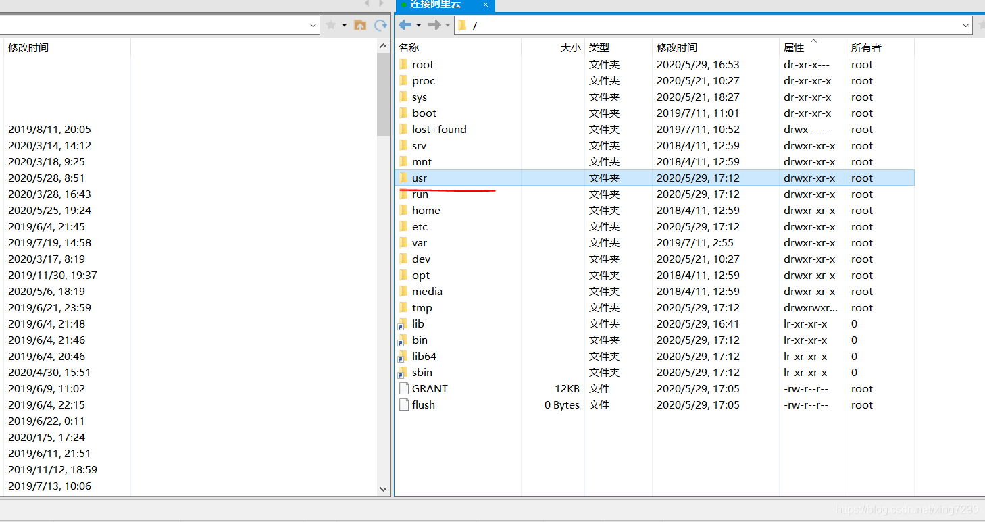985x522 pixels.
Task: Select the dev folder icon
Action: (x=403, y=259)
